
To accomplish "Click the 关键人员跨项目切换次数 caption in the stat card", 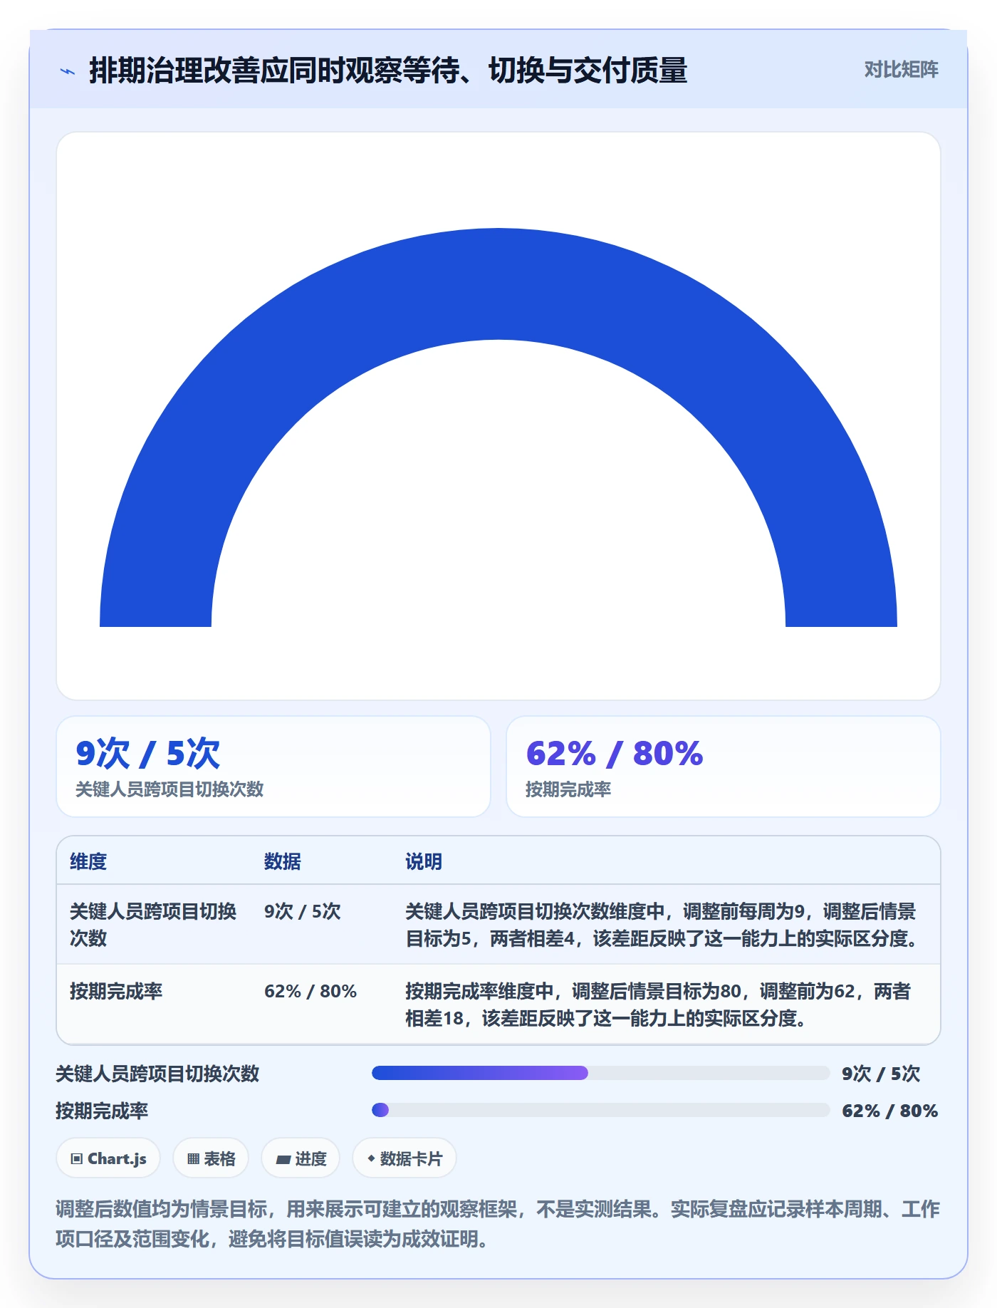I will tap(169, 789).
